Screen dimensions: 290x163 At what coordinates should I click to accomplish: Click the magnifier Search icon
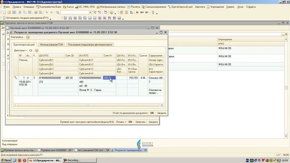[58, 12]
